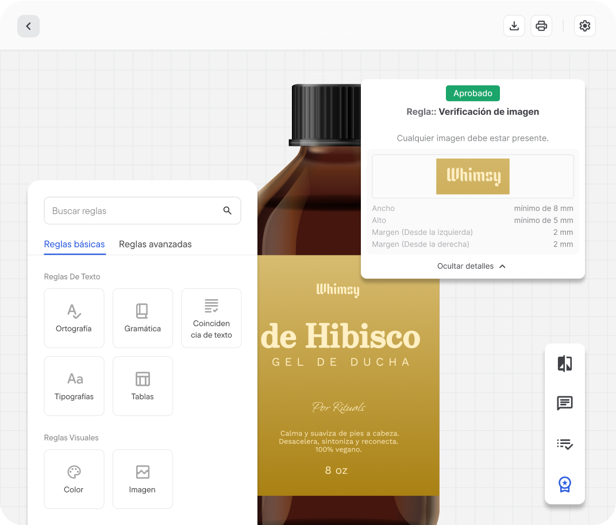Open the Color rule
This screenshot has height=525, width=616.
click(x=74, y=479)
